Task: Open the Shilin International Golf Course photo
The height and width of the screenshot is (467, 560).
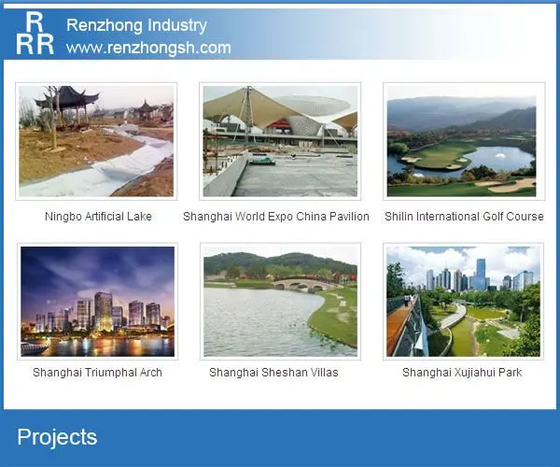Action: pyautogui.click(x=464, y=141)
